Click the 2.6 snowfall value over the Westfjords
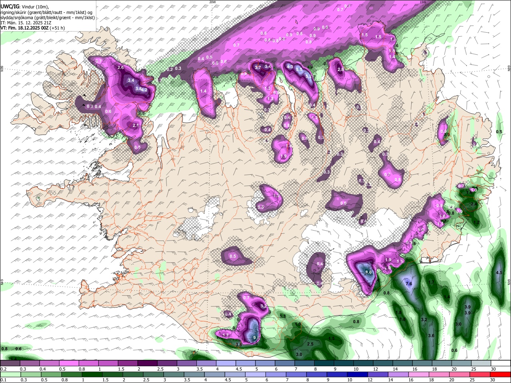This screenshot has width=511, height=383. pos(121,68)
